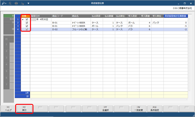Click the 受入単位 column header
The height and width of the screenshot is (117, 195).
(x=157, y=16)
